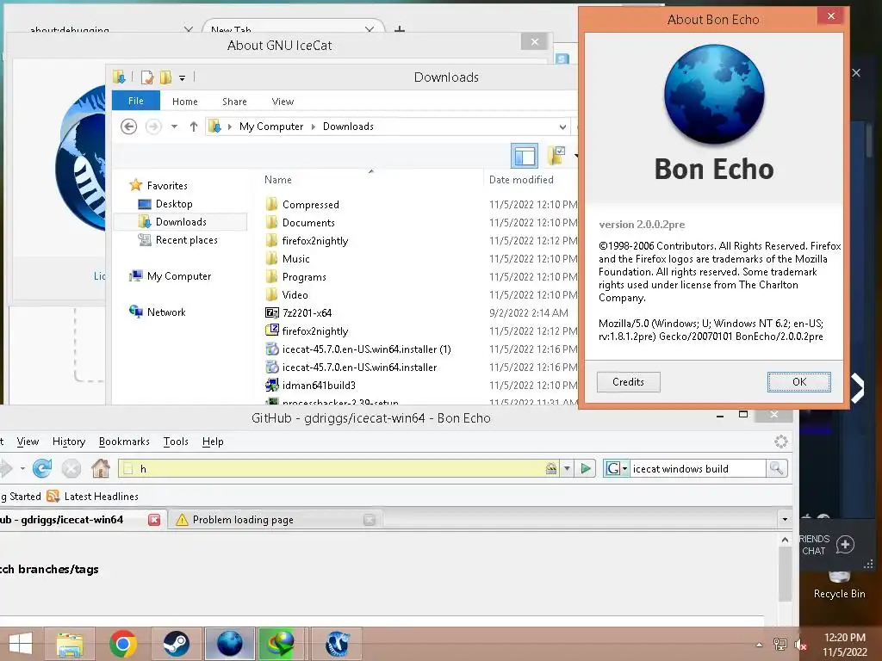Open Google Chrome from the taskbar
The height and width of the screenshot is (661, 882).
click(123, 644)
